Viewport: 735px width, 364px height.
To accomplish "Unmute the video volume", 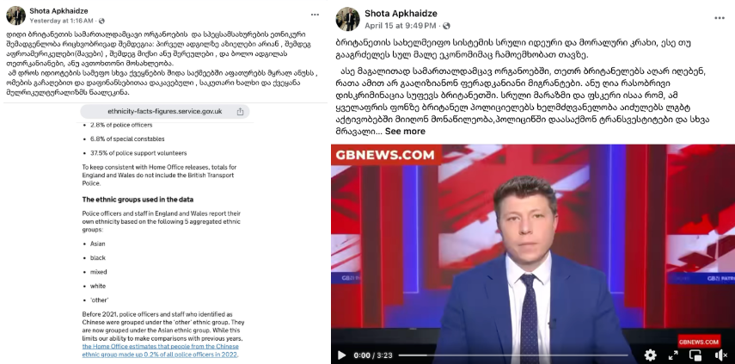I will (x=721, y=355).
